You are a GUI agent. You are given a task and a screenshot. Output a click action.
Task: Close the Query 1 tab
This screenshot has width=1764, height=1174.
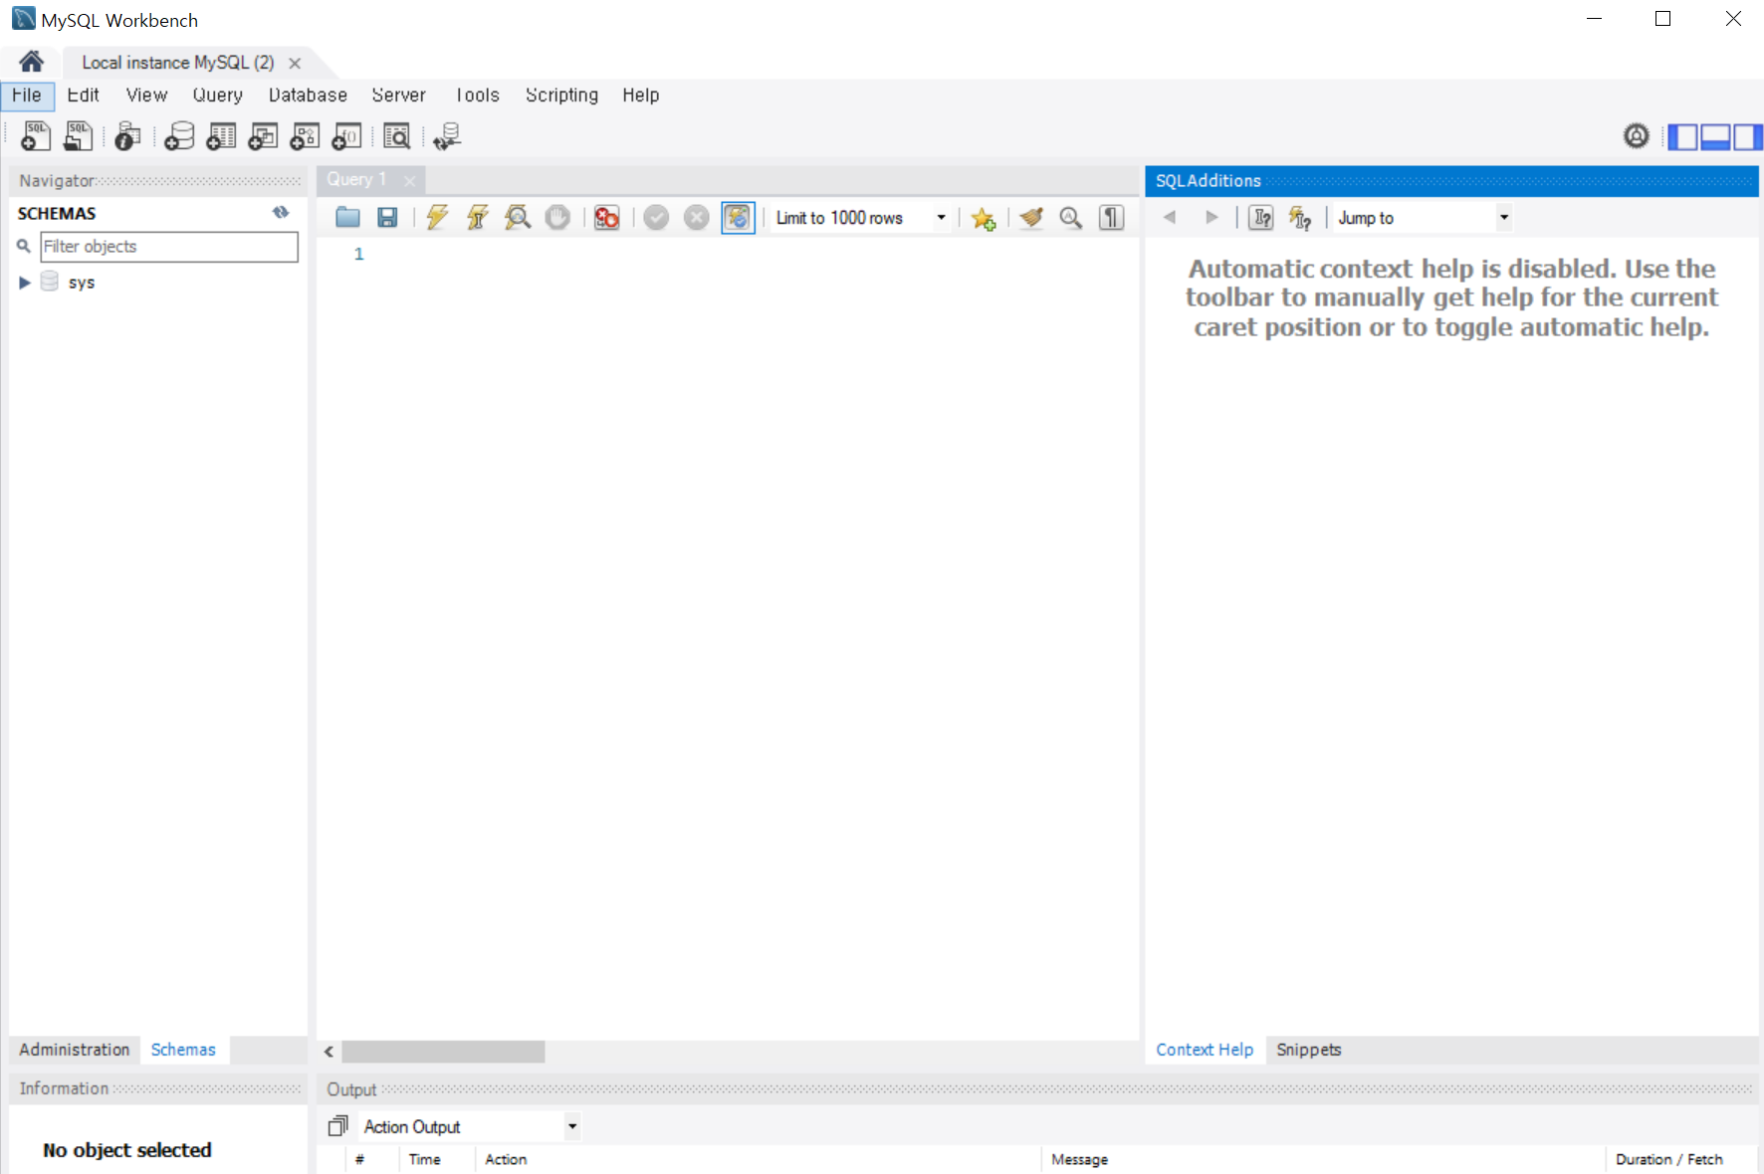(409, 180)
